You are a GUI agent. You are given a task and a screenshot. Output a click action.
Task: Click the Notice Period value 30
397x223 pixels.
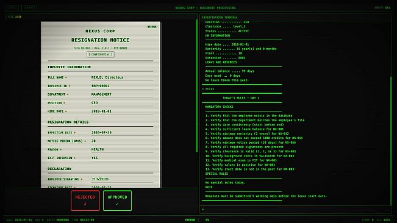pos(93,141)
